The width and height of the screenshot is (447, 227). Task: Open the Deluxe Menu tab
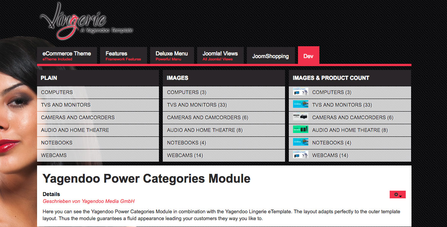tap(172, 56)
